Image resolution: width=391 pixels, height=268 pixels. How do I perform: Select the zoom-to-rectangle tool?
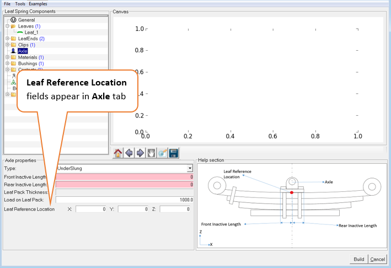[x=162, y=153]
